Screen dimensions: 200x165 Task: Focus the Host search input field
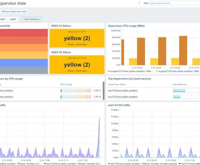click(175, 3)
